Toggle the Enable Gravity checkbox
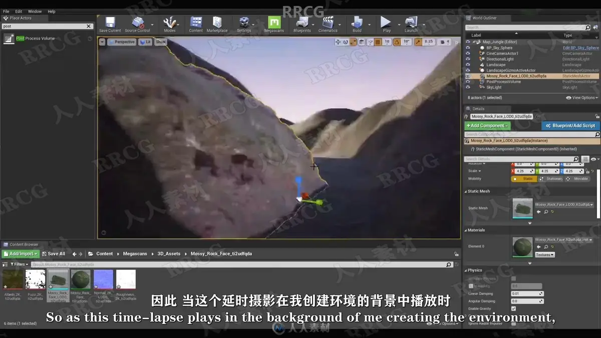Viewport: 601px width, 338px height. 513,309
